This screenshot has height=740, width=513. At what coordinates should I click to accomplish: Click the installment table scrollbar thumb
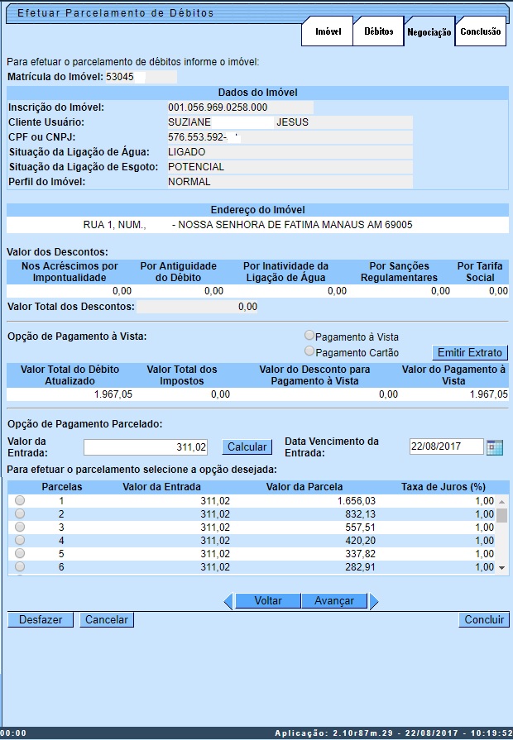pos(501,515)
